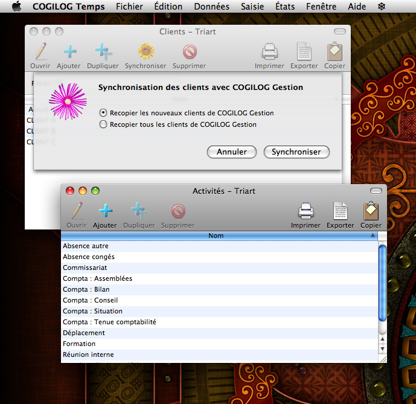Click Copier clipboard icon in Activités window
416x404 pixels.
click(x=371, y=211)
